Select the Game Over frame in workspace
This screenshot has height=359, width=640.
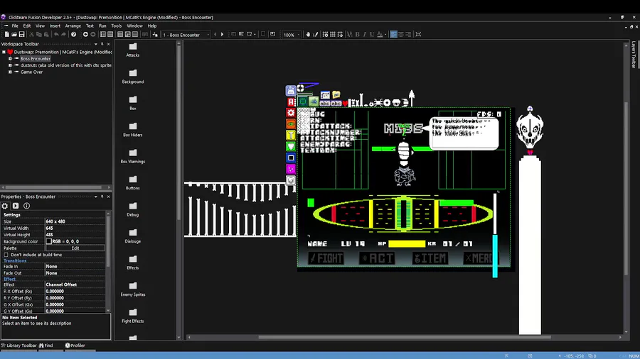coord(31,72)
